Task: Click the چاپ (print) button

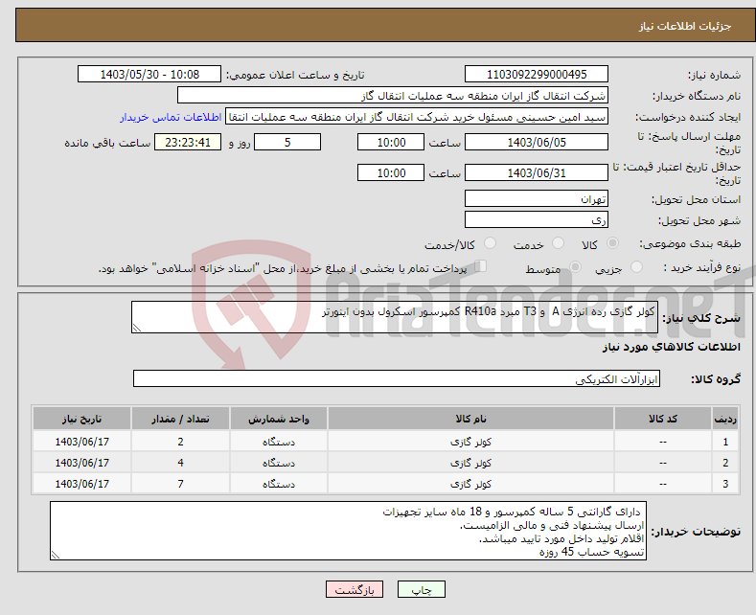Action: 421,589
